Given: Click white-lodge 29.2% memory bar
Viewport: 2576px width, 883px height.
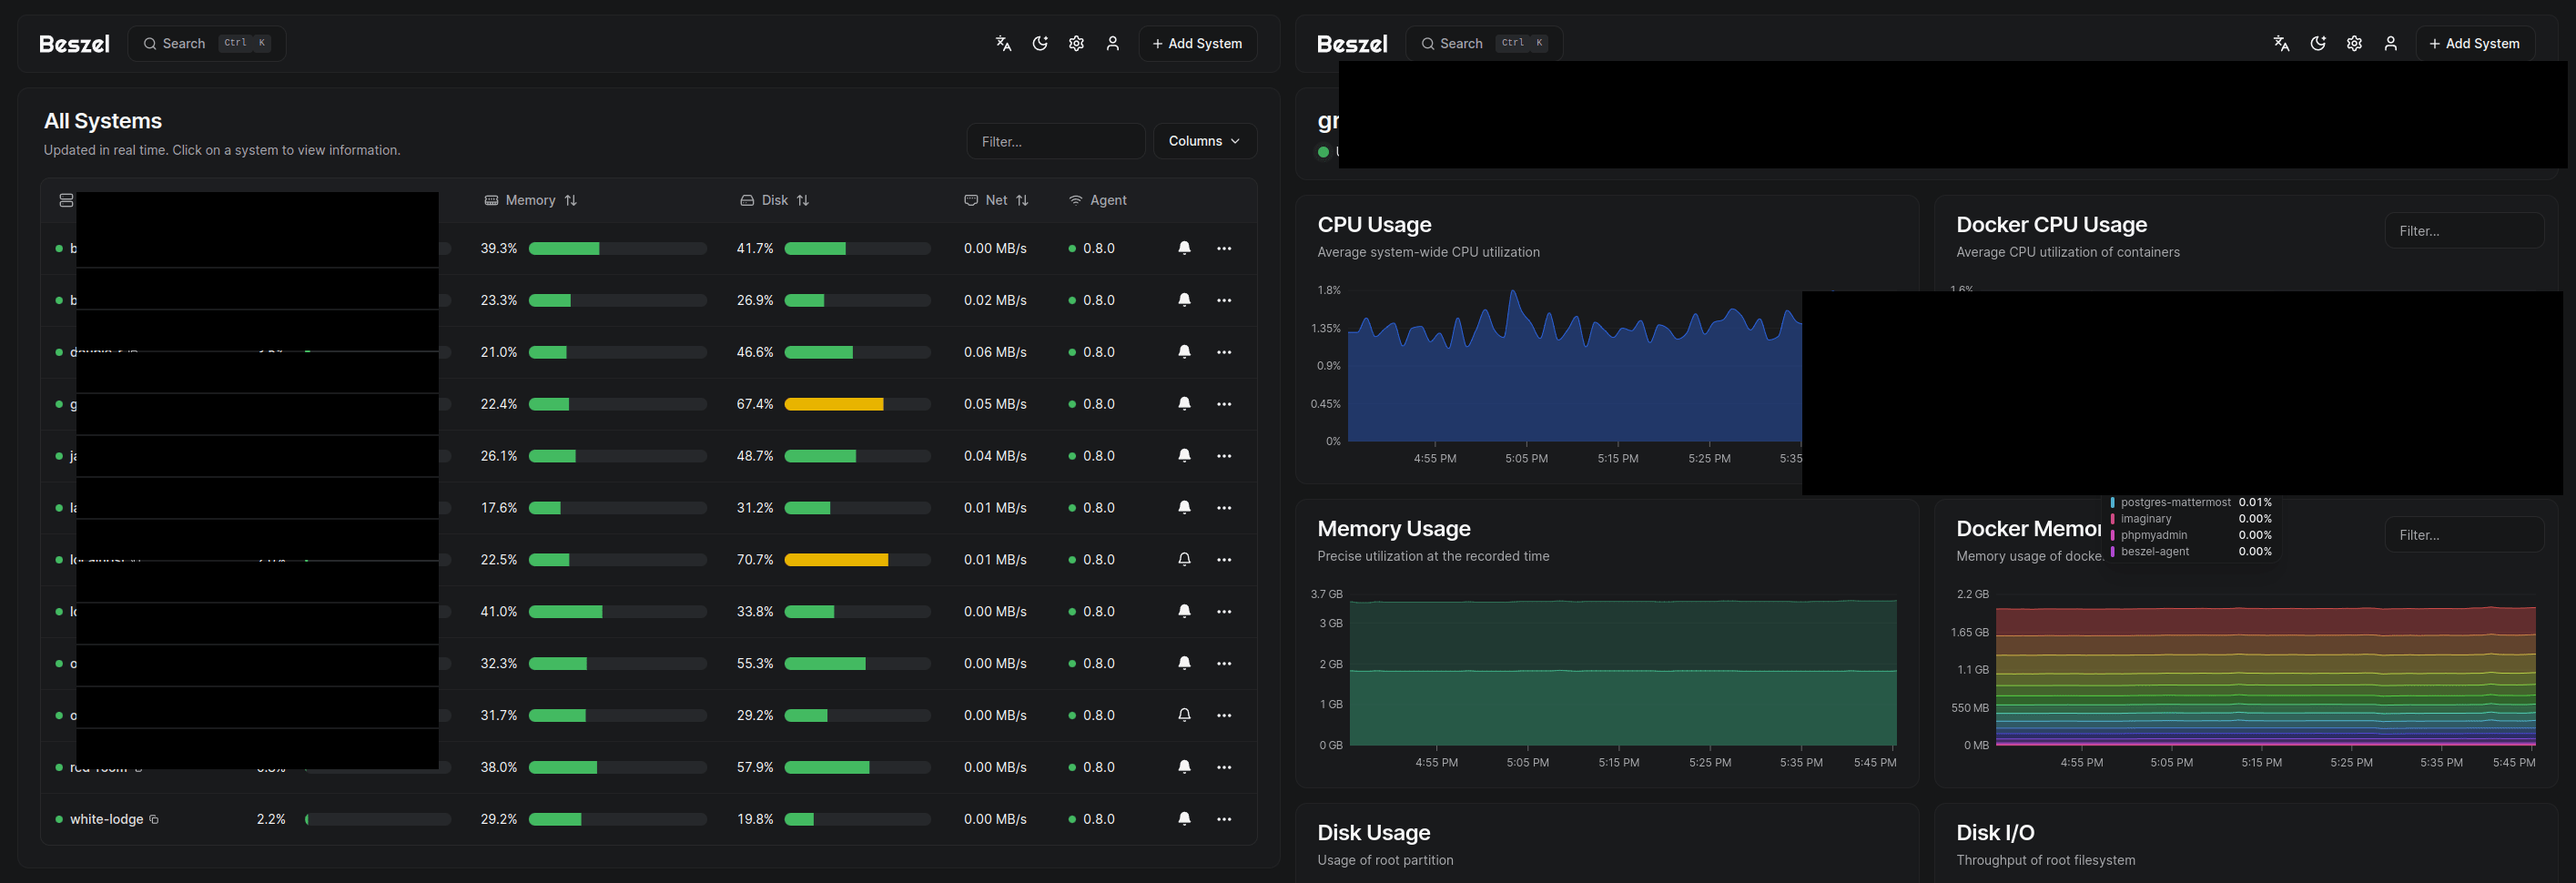Looking at the screenshot, I should coord(617,819).
